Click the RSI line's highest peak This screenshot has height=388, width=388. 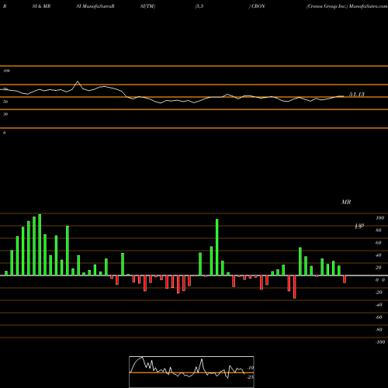(78, 82)
